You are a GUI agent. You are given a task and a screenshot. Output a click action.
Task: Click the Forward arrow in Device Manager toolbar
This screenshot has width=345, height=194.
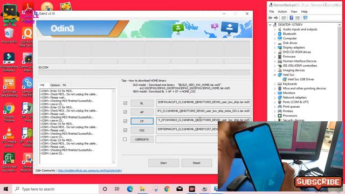(x=276, y=18)
